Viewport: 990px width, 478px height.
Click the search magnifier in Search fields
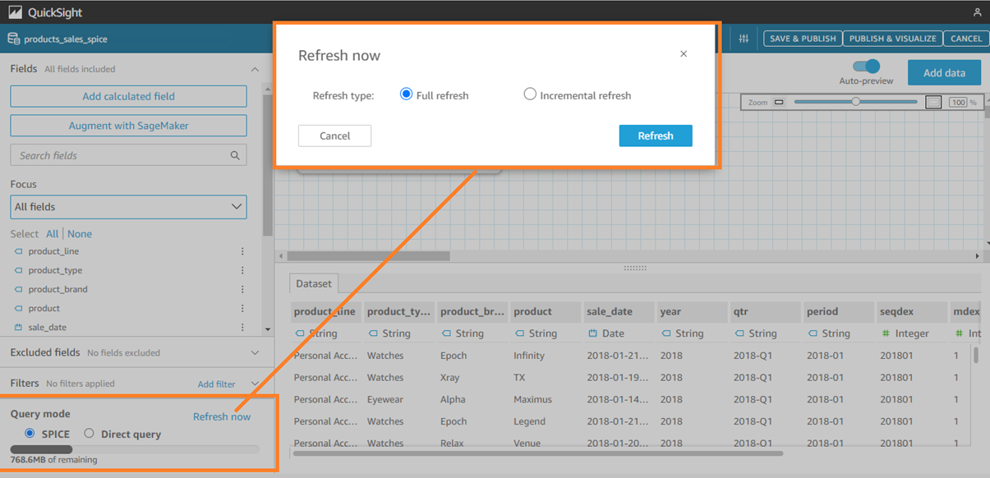[x=235, y=155]
